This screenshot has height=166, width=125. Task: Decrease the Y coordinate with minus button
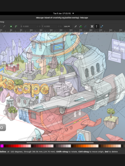click(58, 26)
